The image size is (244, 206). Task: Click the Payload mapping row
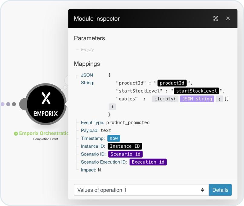(x=96, y=130)
